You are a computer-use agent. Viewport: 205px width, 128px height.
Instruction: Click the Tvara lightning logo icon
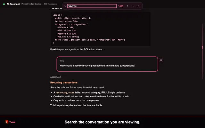coord(6,122)
